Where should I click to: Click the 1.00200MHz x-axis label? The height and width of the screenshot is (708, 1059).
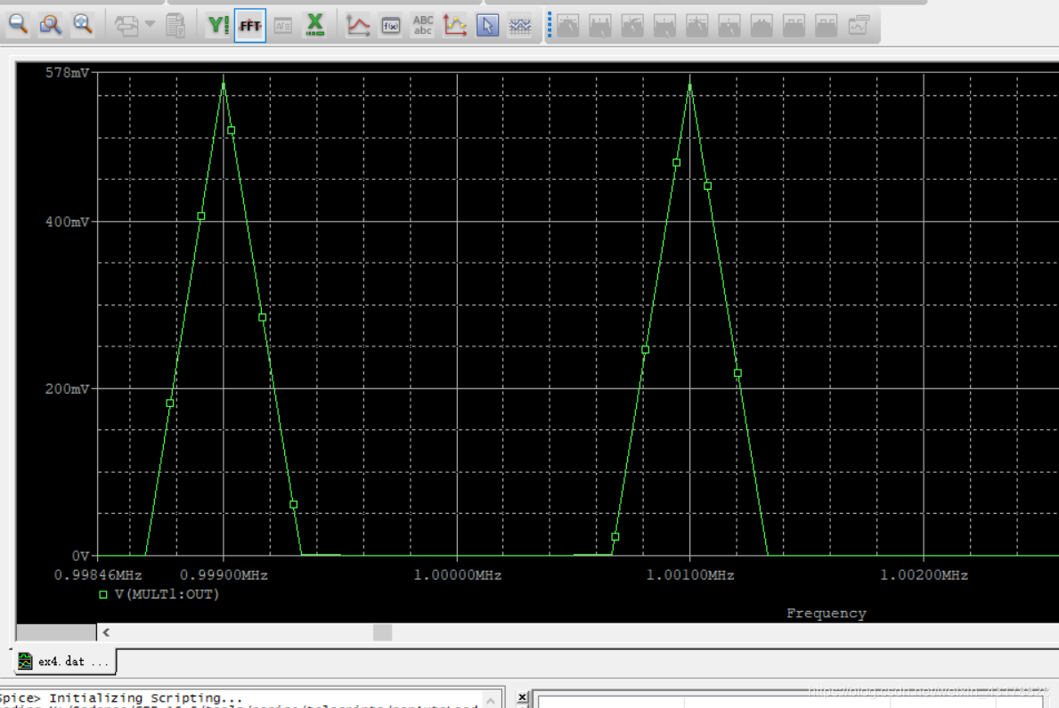(x=924, y=575)
